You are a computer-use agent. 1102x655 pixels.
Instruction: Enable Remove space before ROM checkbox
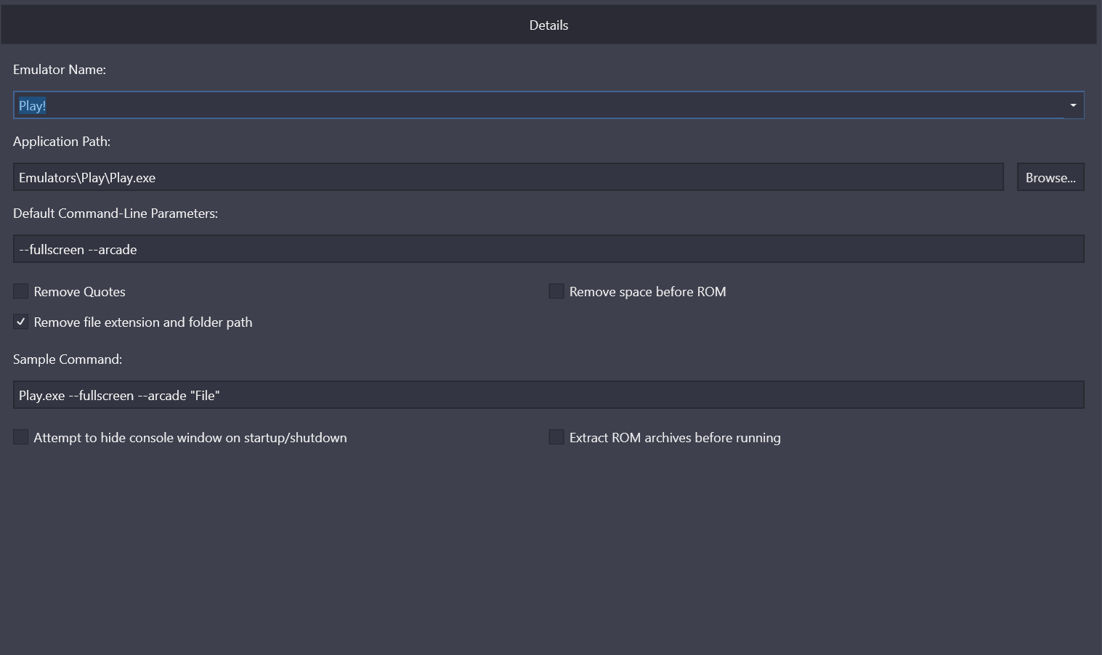tap(556, 291)
